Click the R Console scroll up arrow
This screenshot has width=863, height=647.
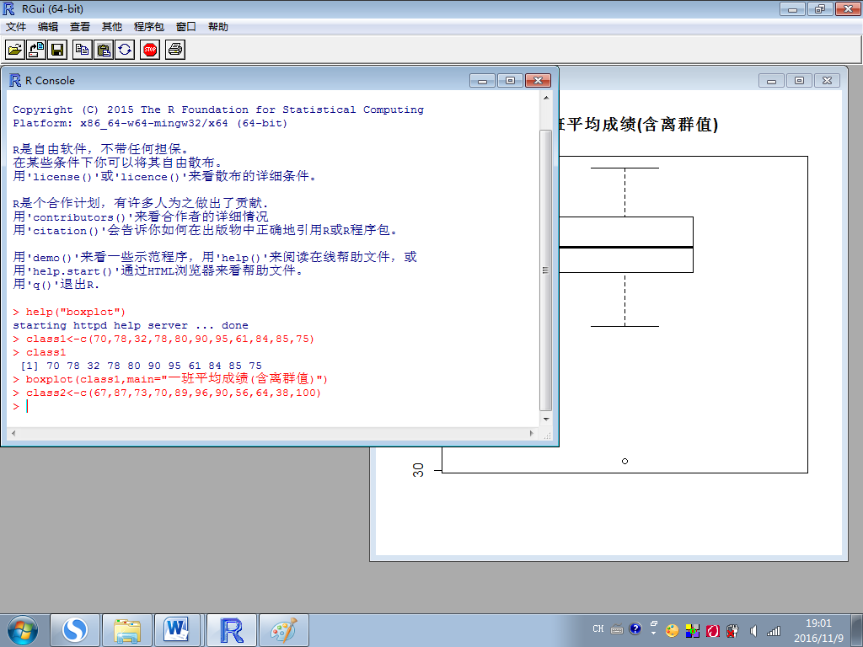point(546,98)
